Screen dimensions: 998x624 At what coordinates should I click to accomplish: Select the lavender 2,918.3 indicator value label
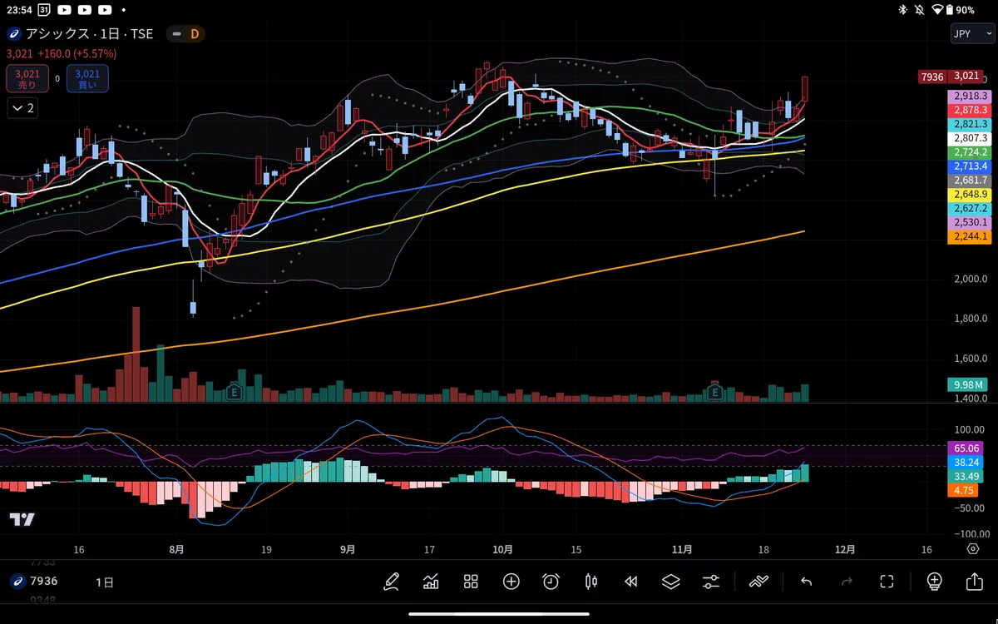click(x=970, y=97)
